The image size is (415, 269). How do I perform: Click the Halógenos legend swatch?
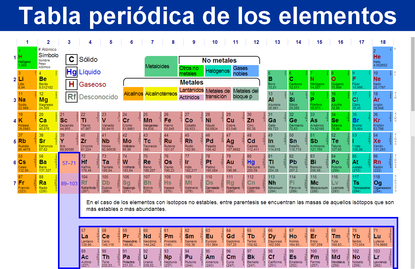point(218,71)
